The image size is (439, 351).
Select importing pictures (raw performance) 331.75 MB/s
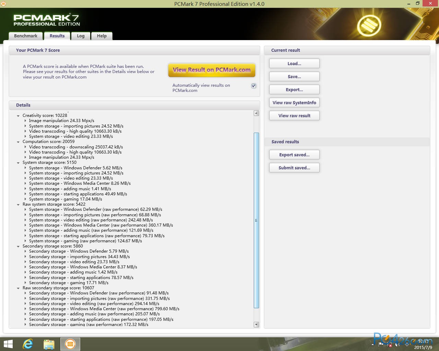99,299
